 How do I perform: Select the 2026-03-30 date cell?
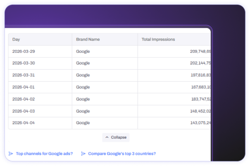click(24, 64)
